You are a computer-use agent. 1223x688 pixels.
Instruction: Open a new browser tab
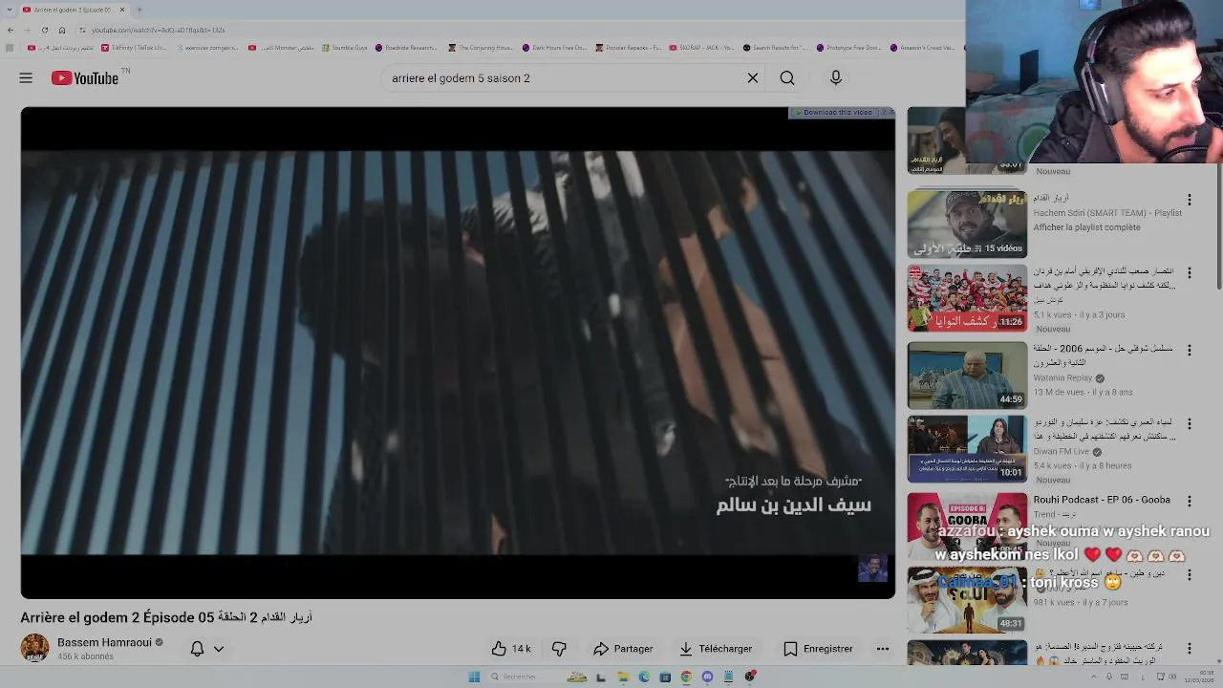point(139,10)
